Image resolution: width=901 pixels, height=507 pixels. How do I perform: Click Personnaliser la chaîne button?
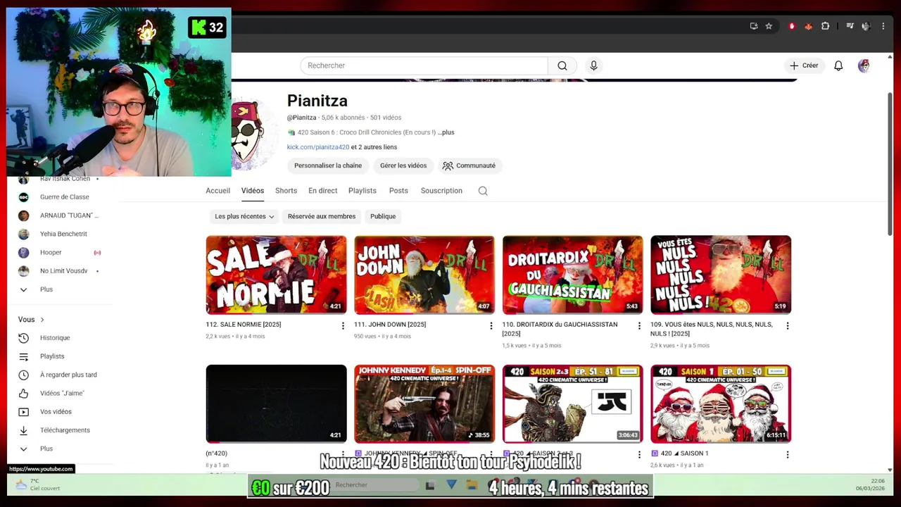pyautogui.click(x=328, y=165)
